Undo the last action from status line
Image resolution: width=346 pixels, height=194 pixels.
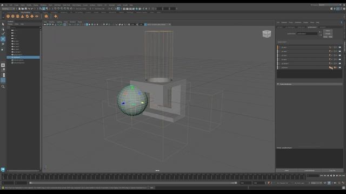(x=29, y=9)
